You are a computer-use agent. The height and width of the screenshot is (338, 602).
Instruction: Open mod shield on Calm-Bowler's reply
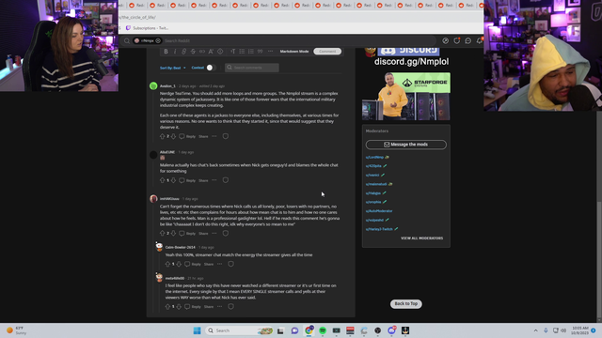230,264
